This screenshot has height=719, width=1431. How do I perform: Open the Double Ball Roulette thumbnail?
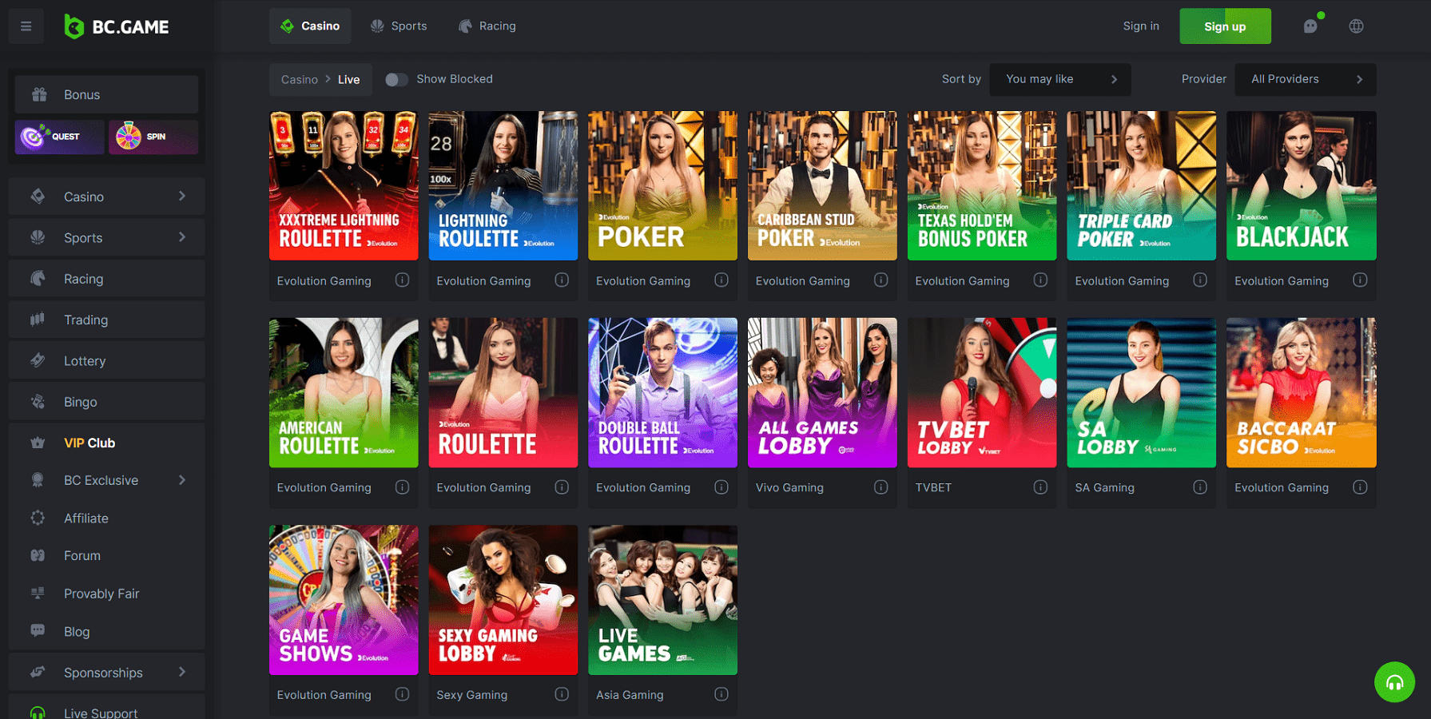point(662,392)
